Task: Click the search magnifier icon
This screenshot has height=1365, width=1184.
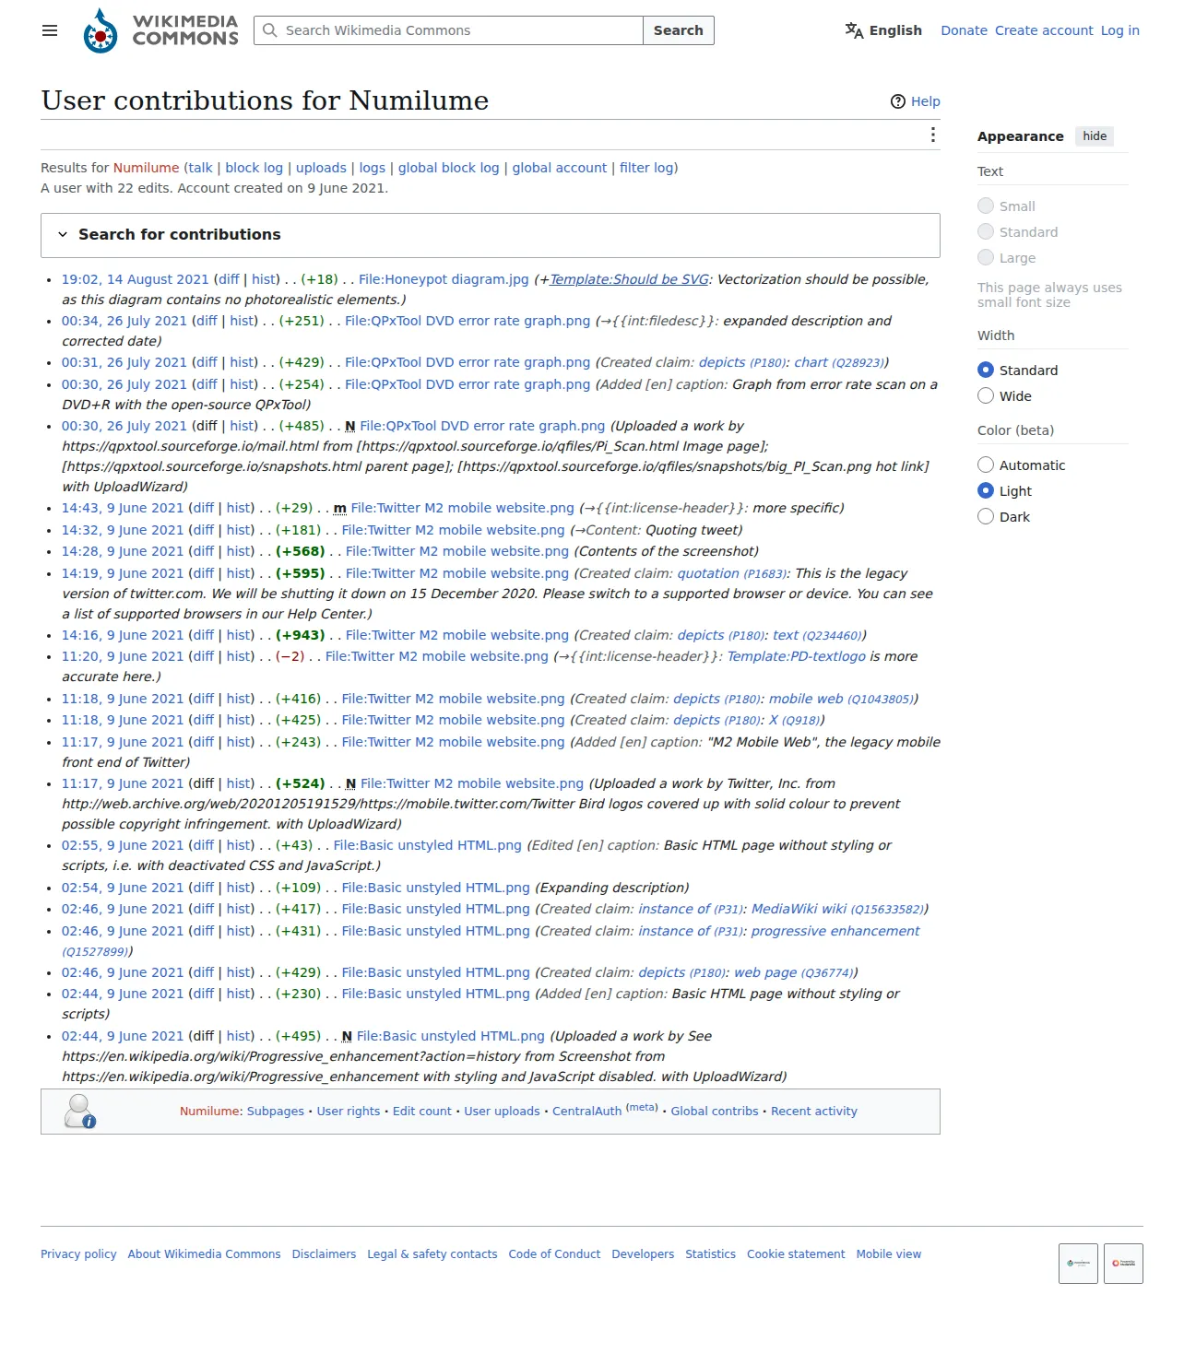Action: [x=269, y=30]
